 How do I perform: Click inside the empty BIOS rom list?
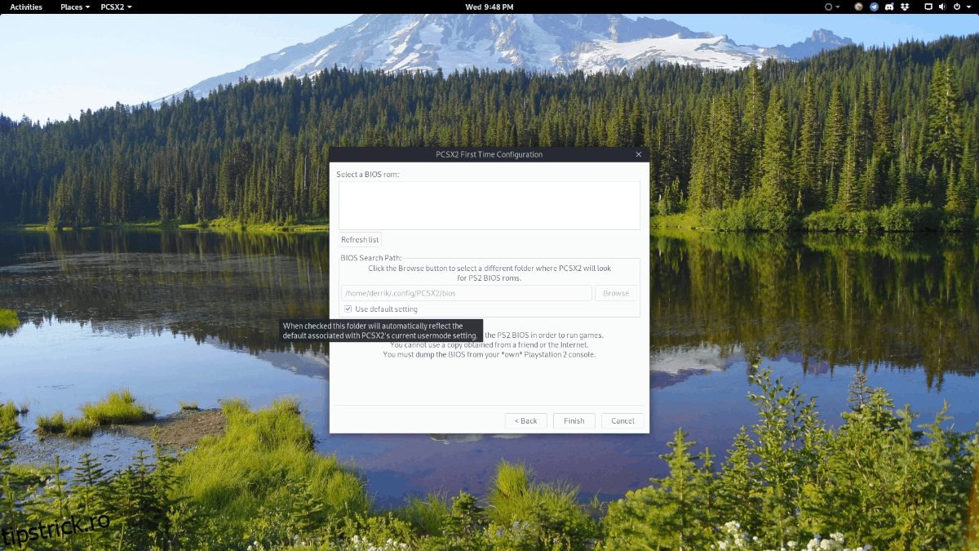click(489, 206)
